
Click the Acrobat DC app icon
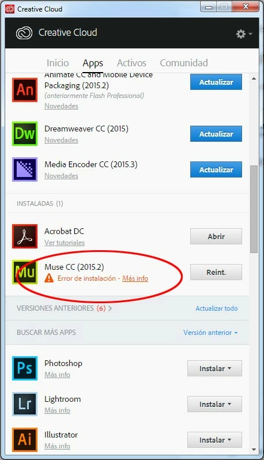click(25, 236)
